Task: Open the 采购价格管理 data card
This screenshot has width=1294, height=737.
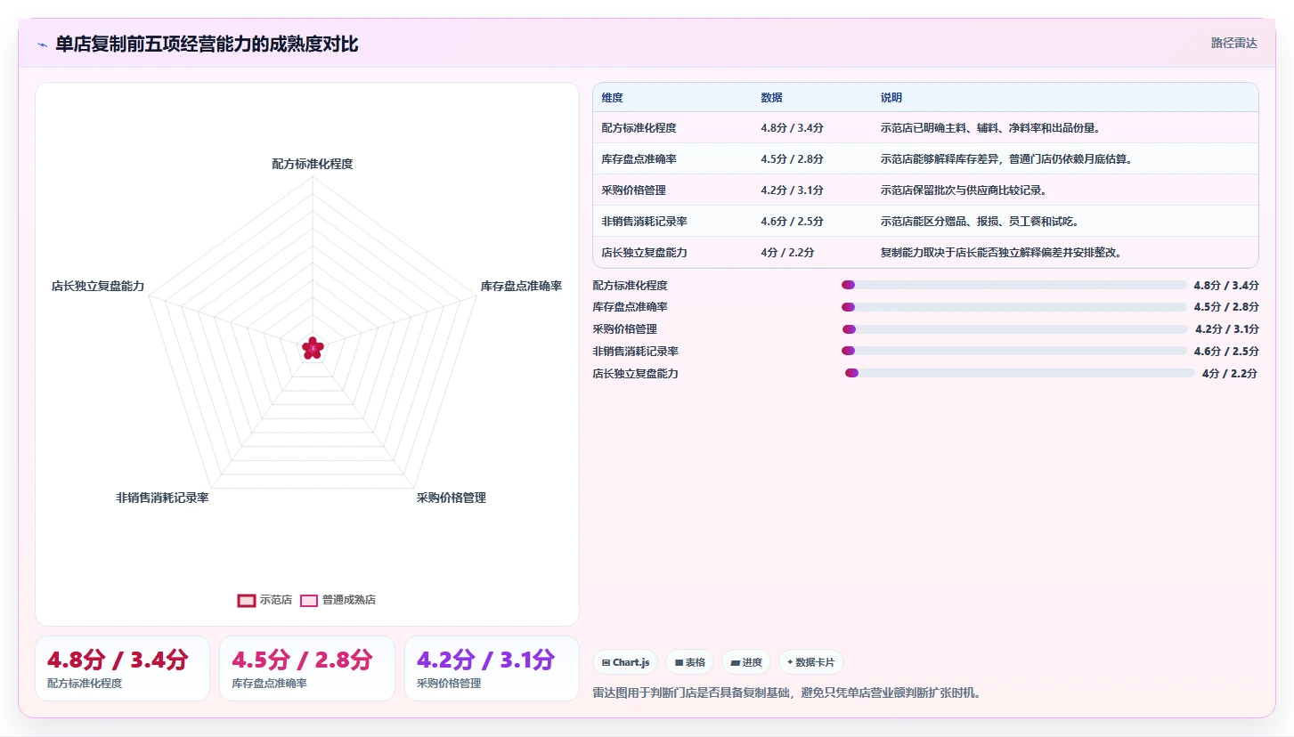Action: click(492, 668)
